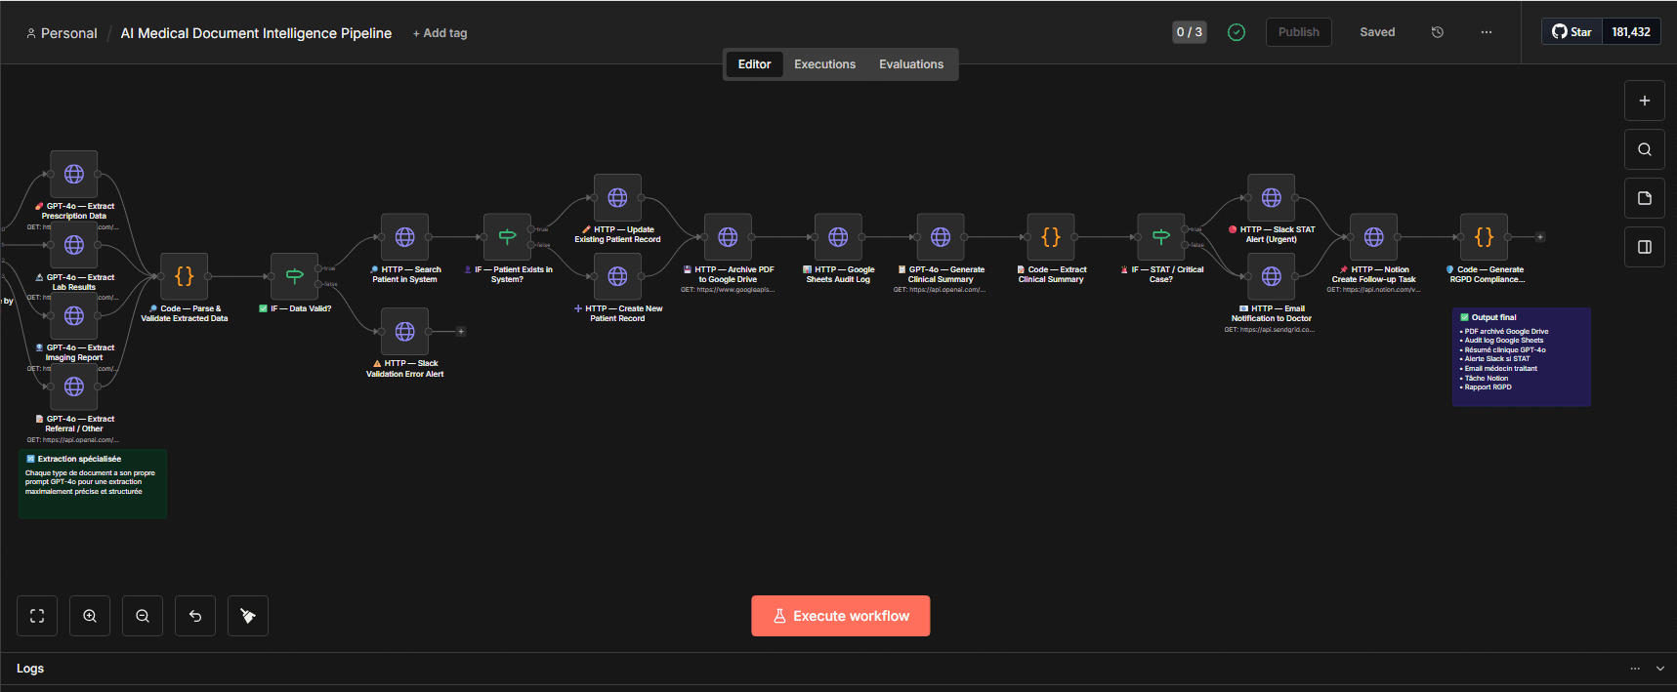Open the HTTP Slack STAT Alert (Urgent) node

pos(1272,197)
